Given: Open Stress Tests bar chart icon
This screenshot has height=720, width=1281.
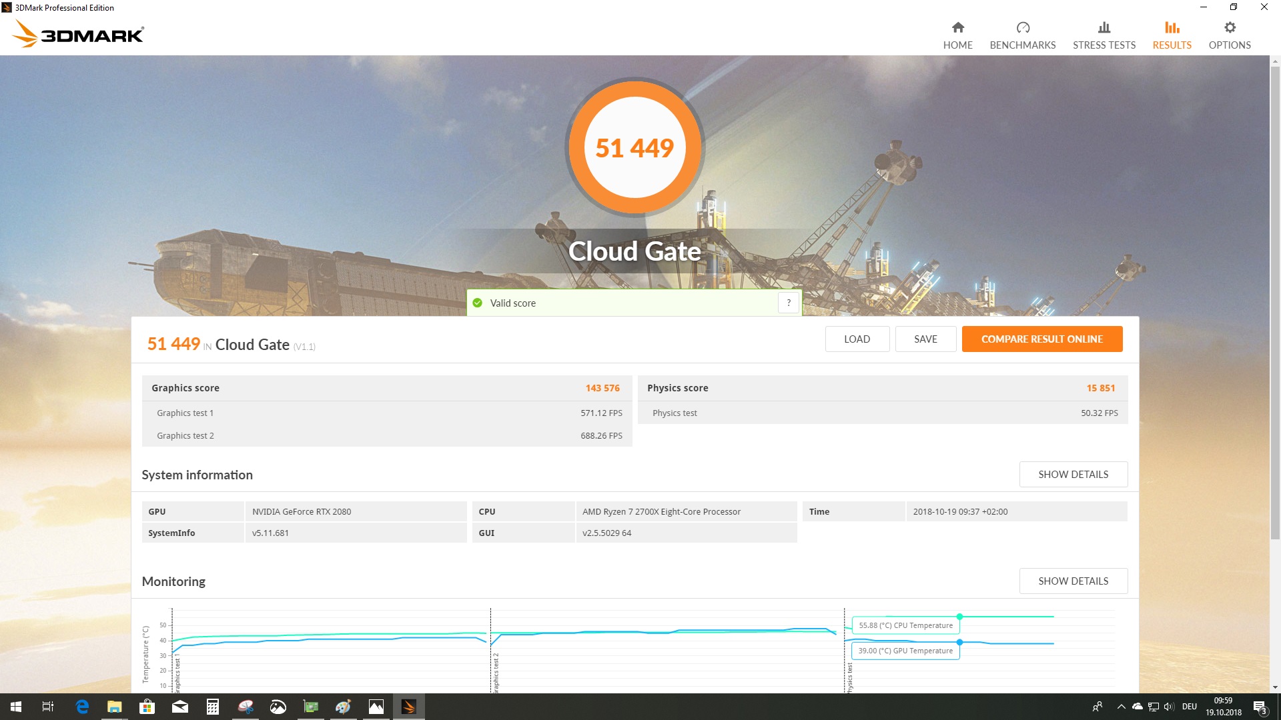Looking at the screenshot, I should (1104, 27).
